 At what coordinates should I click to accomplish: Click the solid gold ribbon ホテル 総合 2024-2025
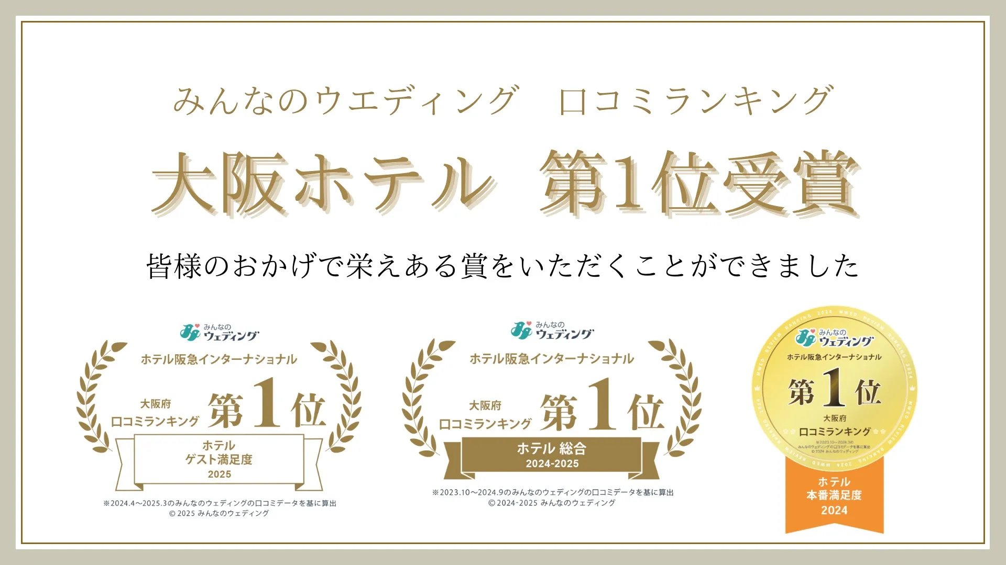[552, 455]
